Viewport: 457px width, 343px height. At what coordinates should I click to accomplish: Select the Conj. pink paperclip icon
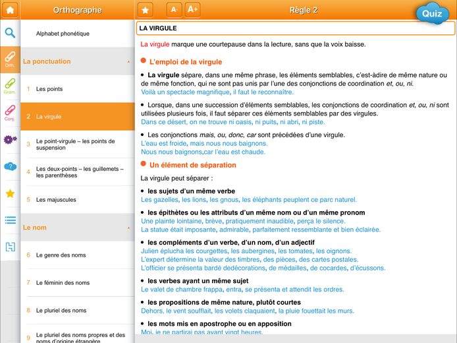click(x=10, y=113)
